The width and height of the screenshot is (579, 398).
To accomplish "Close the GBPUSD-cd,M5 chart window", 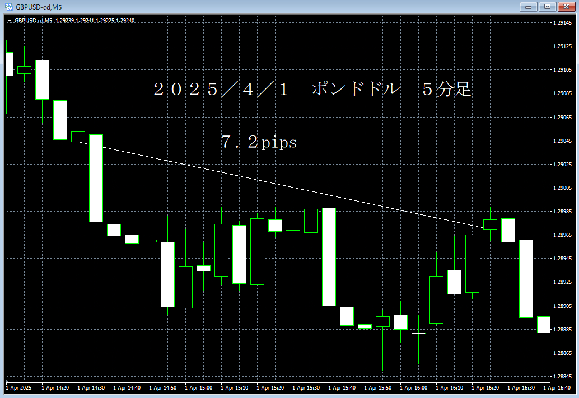I will click(x=567, y=7).
